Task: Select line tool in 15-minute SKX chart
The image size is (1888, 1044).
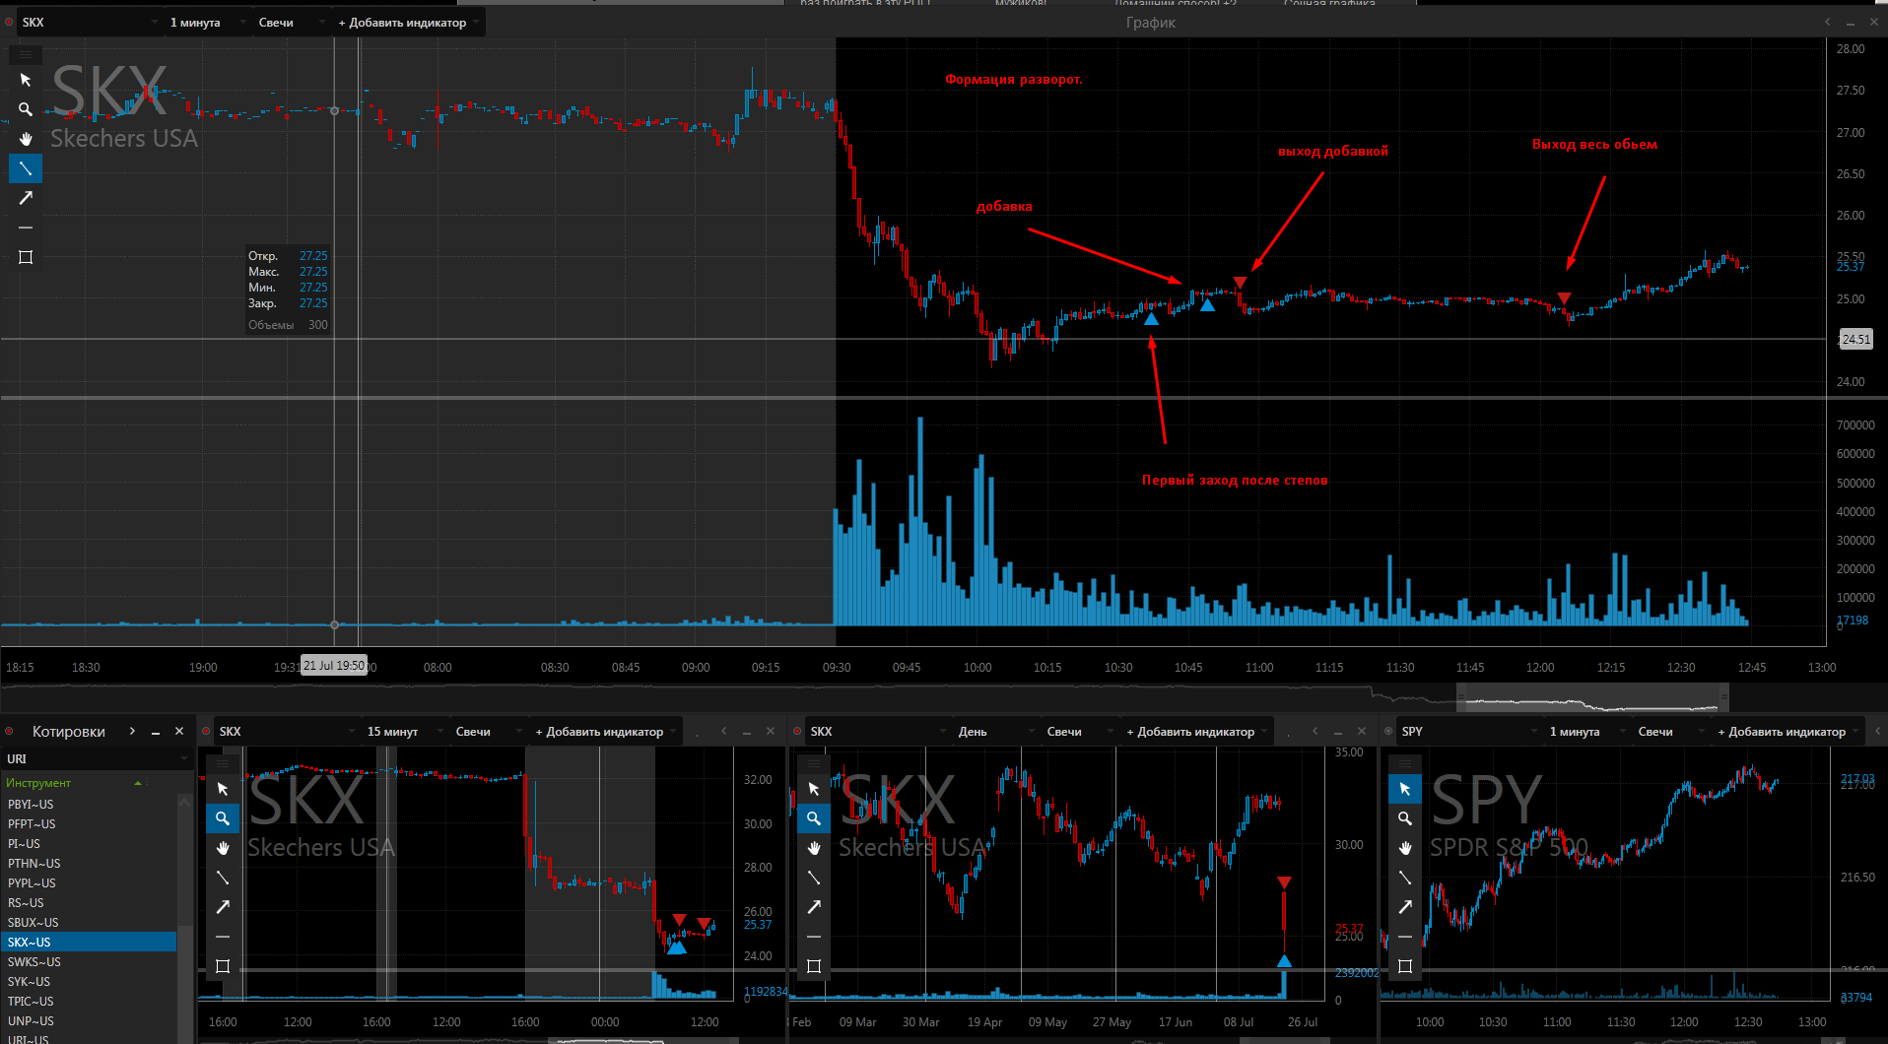Action: click(223, 878)
